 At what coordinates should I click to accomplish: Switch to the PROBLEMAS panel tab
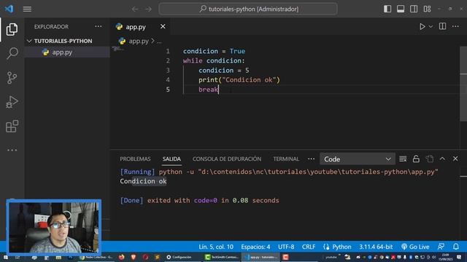pyautogui.click(x=135, y=159)
